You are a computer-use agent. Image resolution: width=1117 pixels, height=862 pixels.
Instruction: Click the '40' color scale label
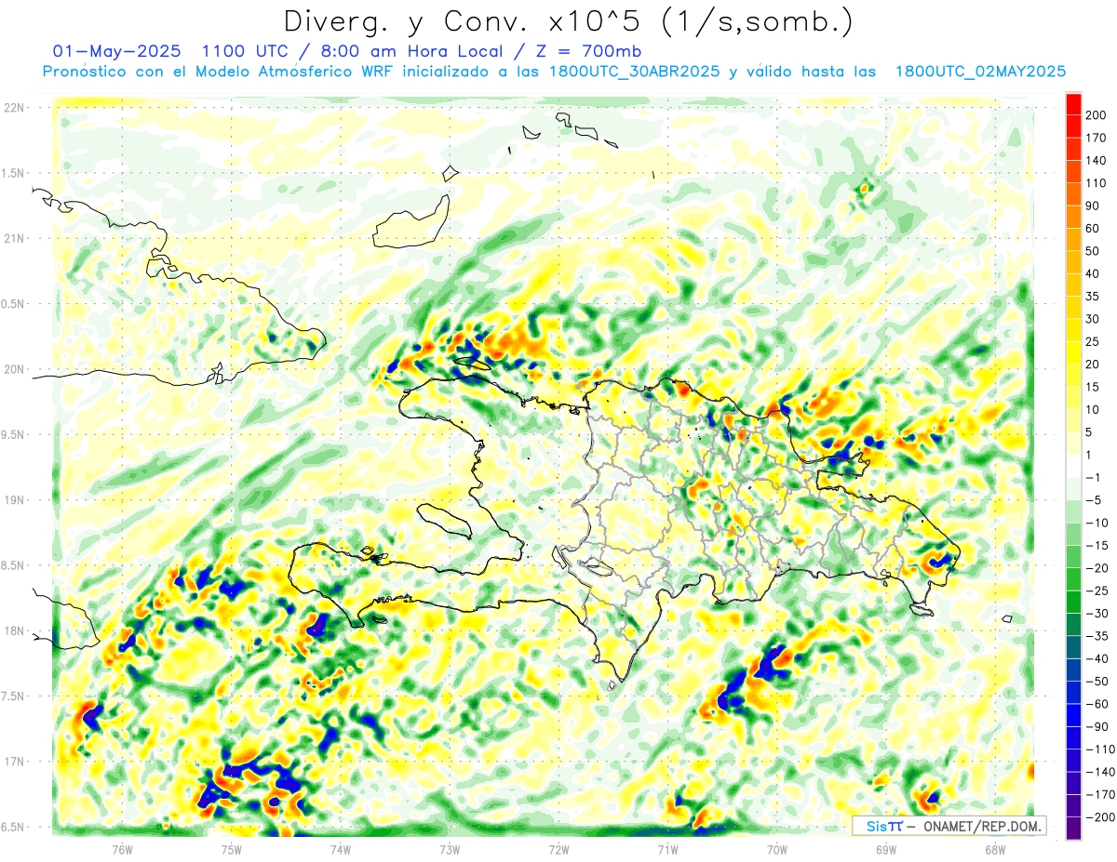pyautogui.click(x=1095, y=273)
